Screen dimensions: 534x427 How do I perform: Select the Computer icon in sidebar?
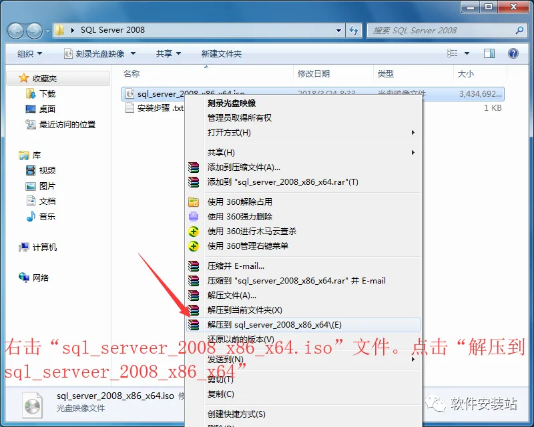pos(24,247)
